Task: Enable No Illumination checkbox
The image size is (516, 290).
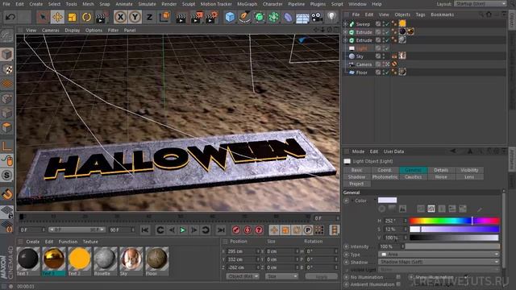Action: click(398, 277)
